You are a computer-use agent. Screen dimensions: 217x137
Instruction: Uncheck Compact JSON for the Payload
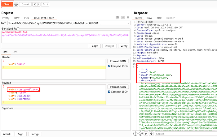click(x=109, y=92)
